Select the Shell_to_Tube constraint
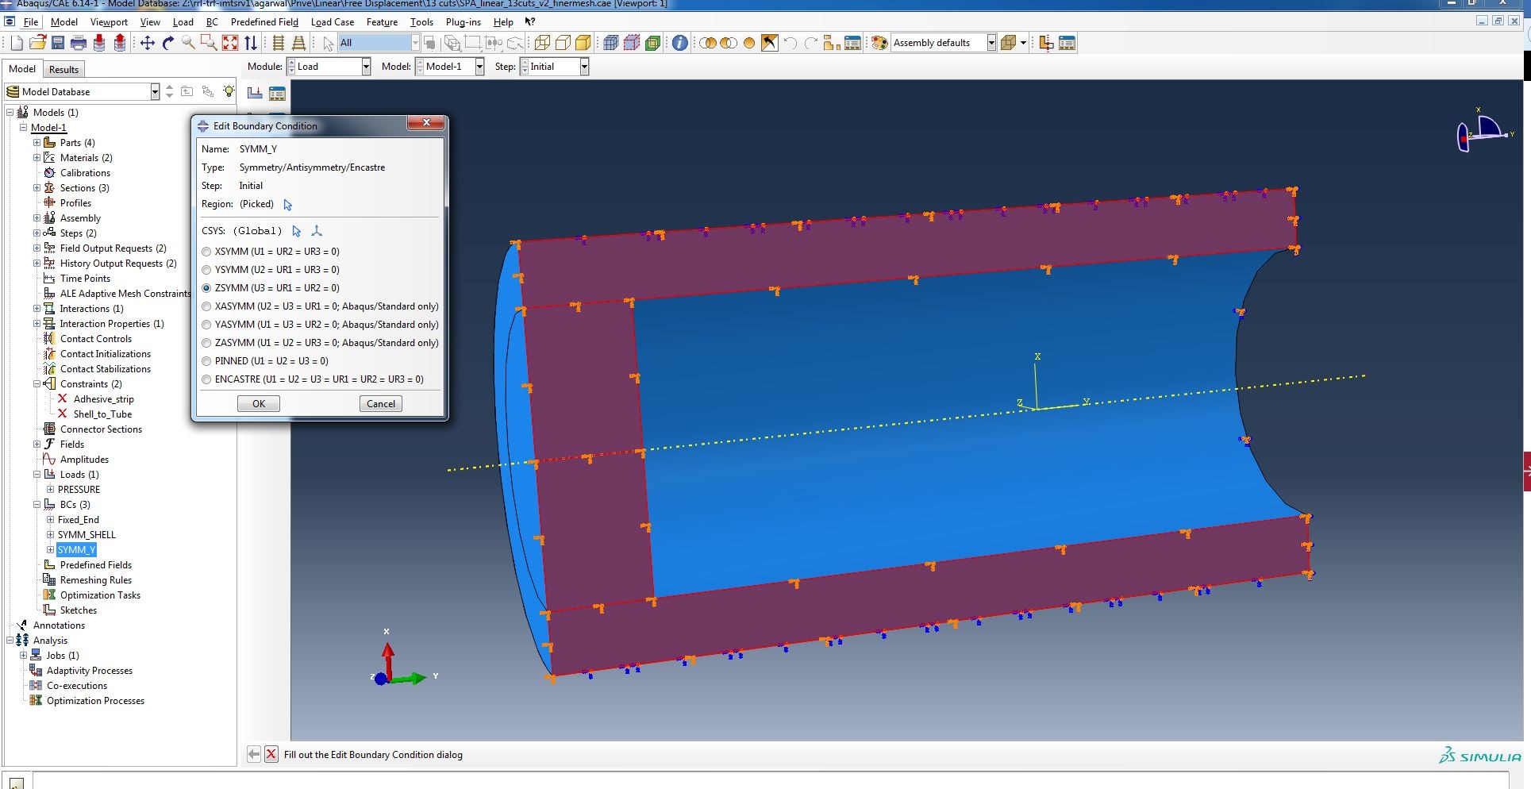The width and height of the screenshot is (1531, 789). (103, 414)
